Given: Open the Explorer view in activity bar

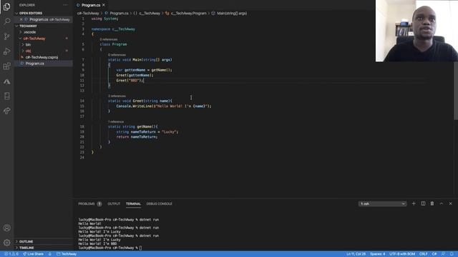Looking at the screenshot, I should point(6,6).
